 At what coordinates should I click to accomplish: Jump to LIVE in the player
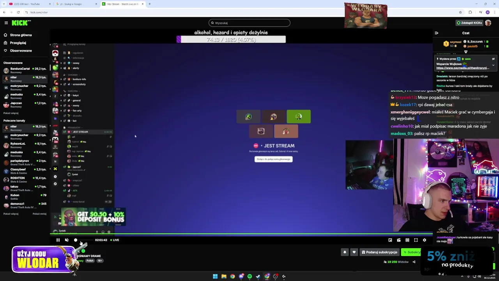pyautogui.click(x=115, y=240)
